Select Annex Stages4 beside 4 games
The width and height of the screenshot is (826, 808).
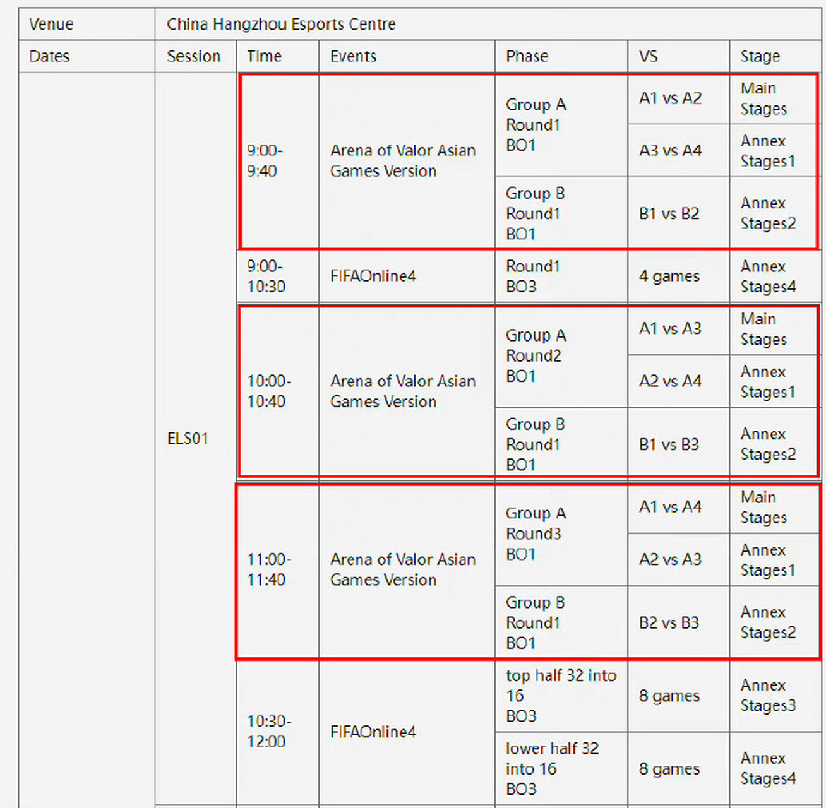776,276
